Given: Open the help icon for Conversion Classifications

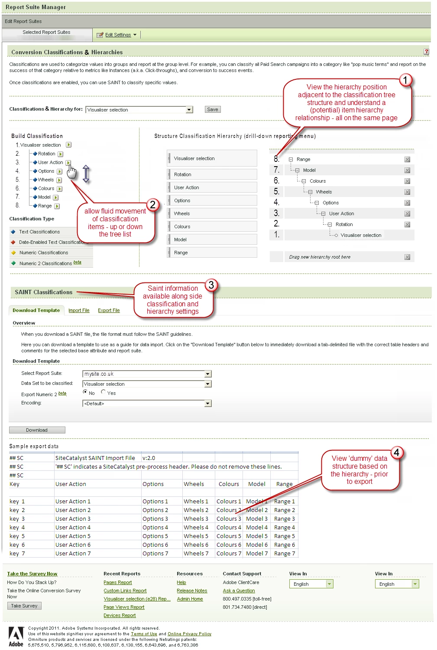Looking at the screenshot, I should 426,52.
